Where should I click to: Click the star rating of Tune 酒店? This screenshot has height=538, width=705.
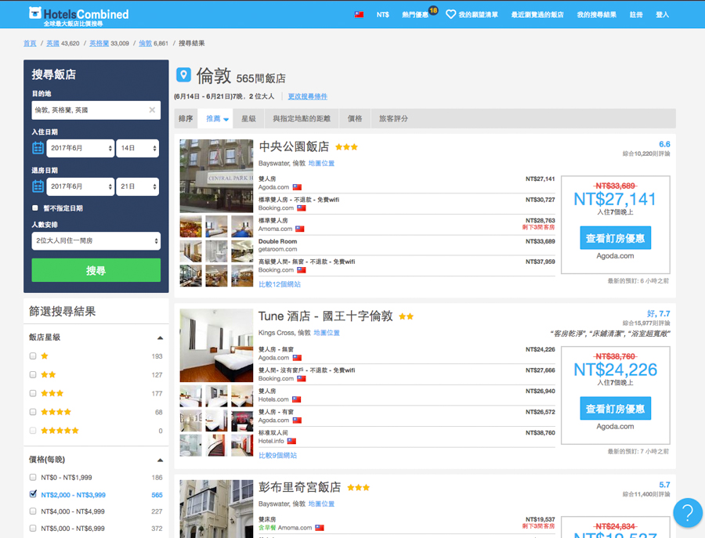pos(406,317)
